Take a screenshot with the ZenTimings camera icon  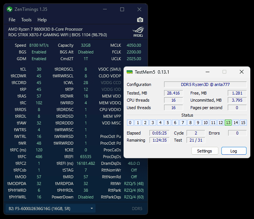(140, 20)
